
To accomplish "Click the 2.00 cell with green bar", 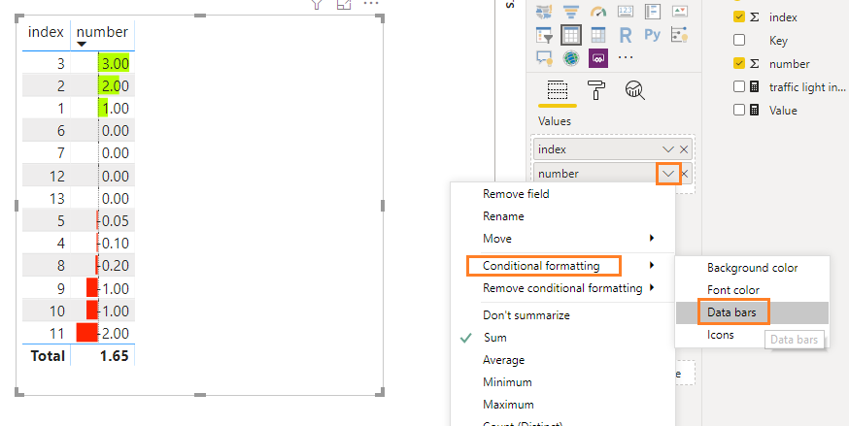I will coord(103,86).
